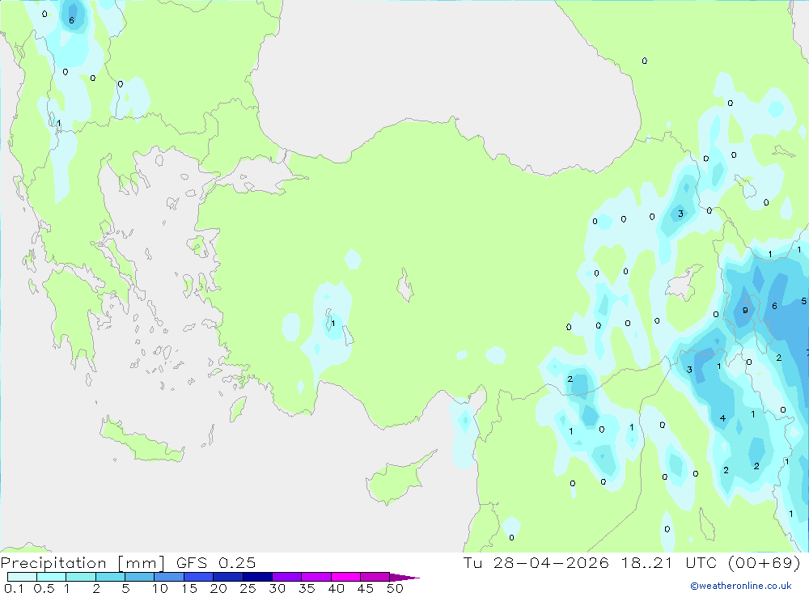Click the legend value '35'
The height and width of the screenshot is (593, 809).
pyautogui.click(x=307, y=588)
